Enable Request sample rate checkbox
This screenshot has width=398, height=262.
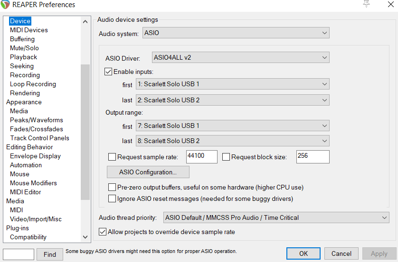(112, 157)
